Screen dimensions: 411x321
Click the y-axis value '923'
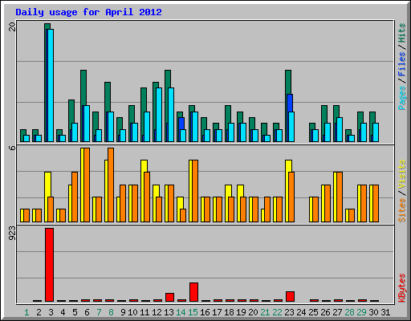(x=12, y=234)
